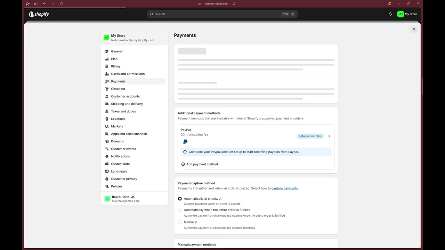
Task: Click the MS store avatar in top bar
Action: point(400,14)
